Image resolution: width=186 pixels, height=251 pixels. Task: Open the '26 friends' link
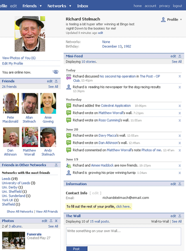[9, 87]
